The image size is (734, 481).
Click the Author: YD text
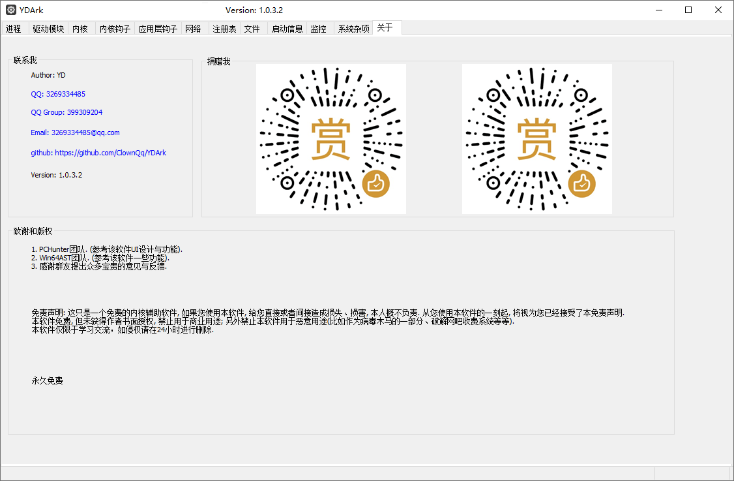click(x=48, y=75)
